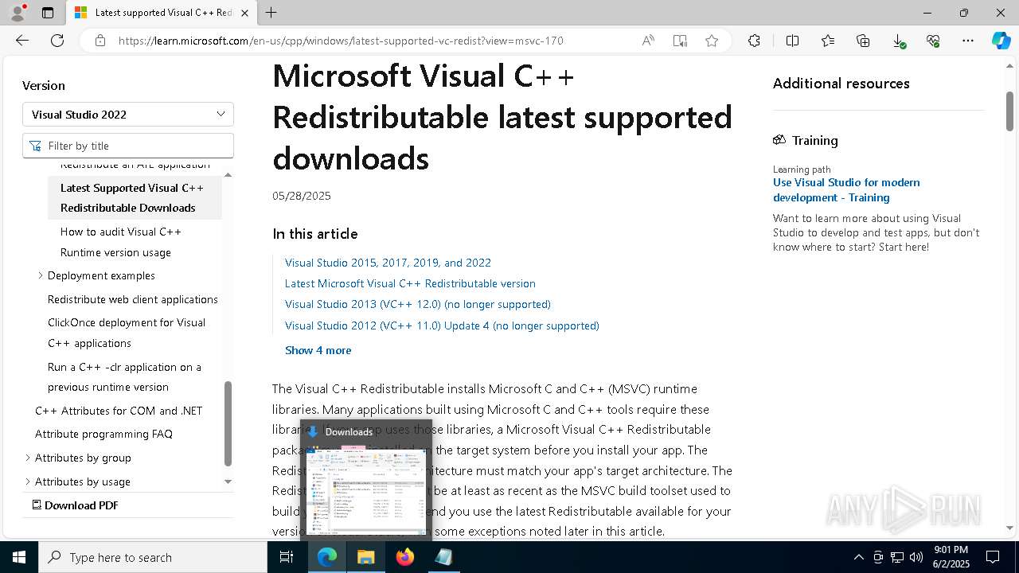Go to Visual Studio 2013 (VC++ 12.0) link

[x=418, y=304]
